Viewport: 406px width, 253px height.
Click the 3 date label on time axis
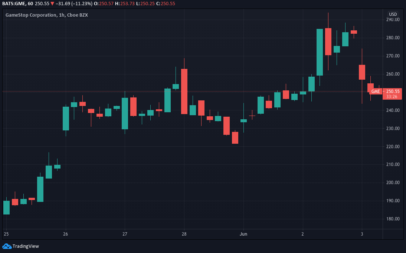point(362,234)
